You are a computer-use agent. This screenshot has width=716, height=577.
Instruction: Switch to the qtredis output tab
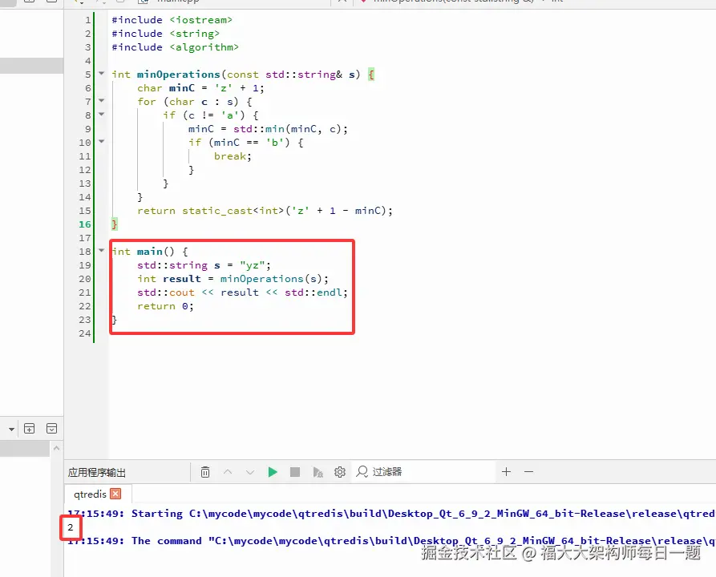tap(90, 494)
